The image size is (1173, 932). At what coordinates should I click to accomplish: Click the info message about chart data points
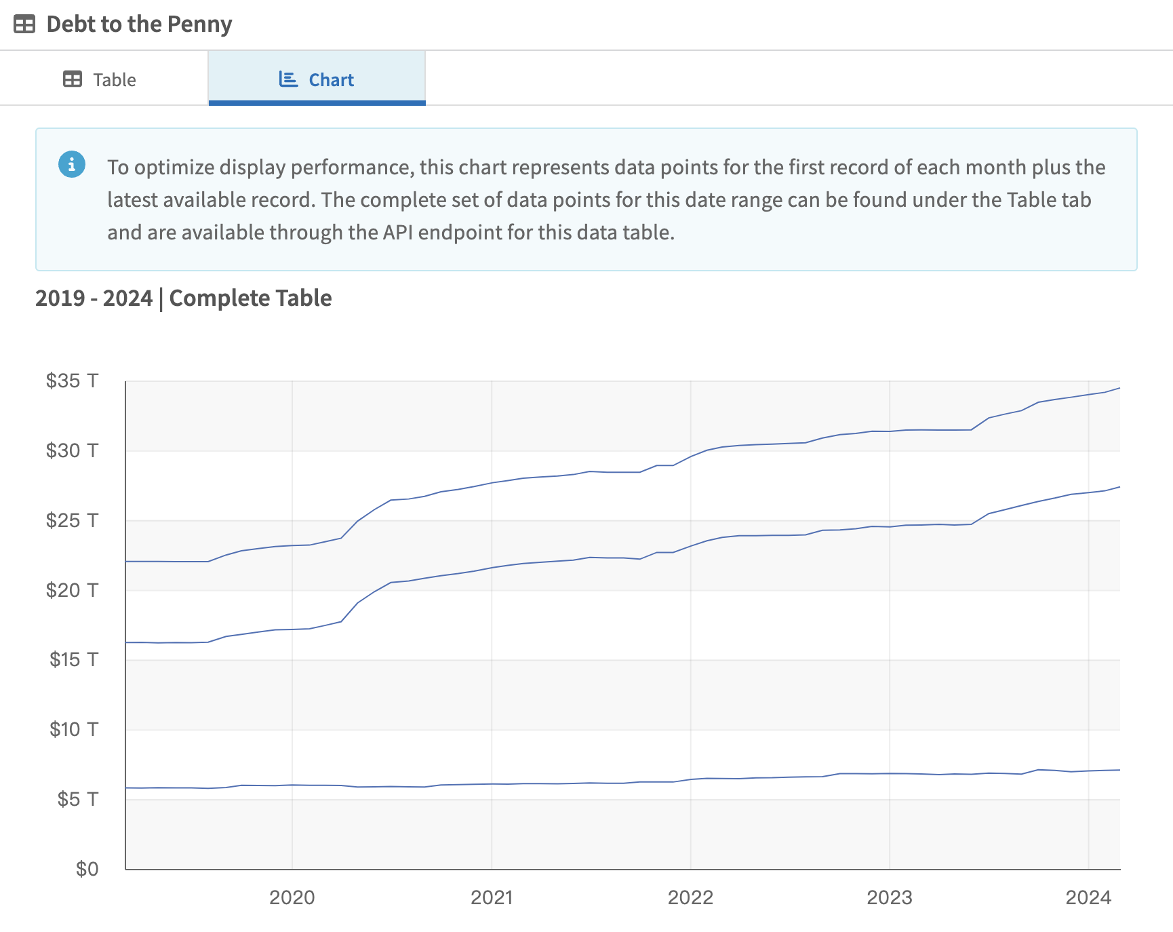(606, 199)
